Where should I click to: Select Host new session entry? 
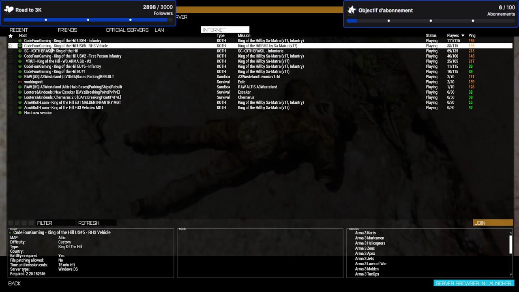(38, 113)
